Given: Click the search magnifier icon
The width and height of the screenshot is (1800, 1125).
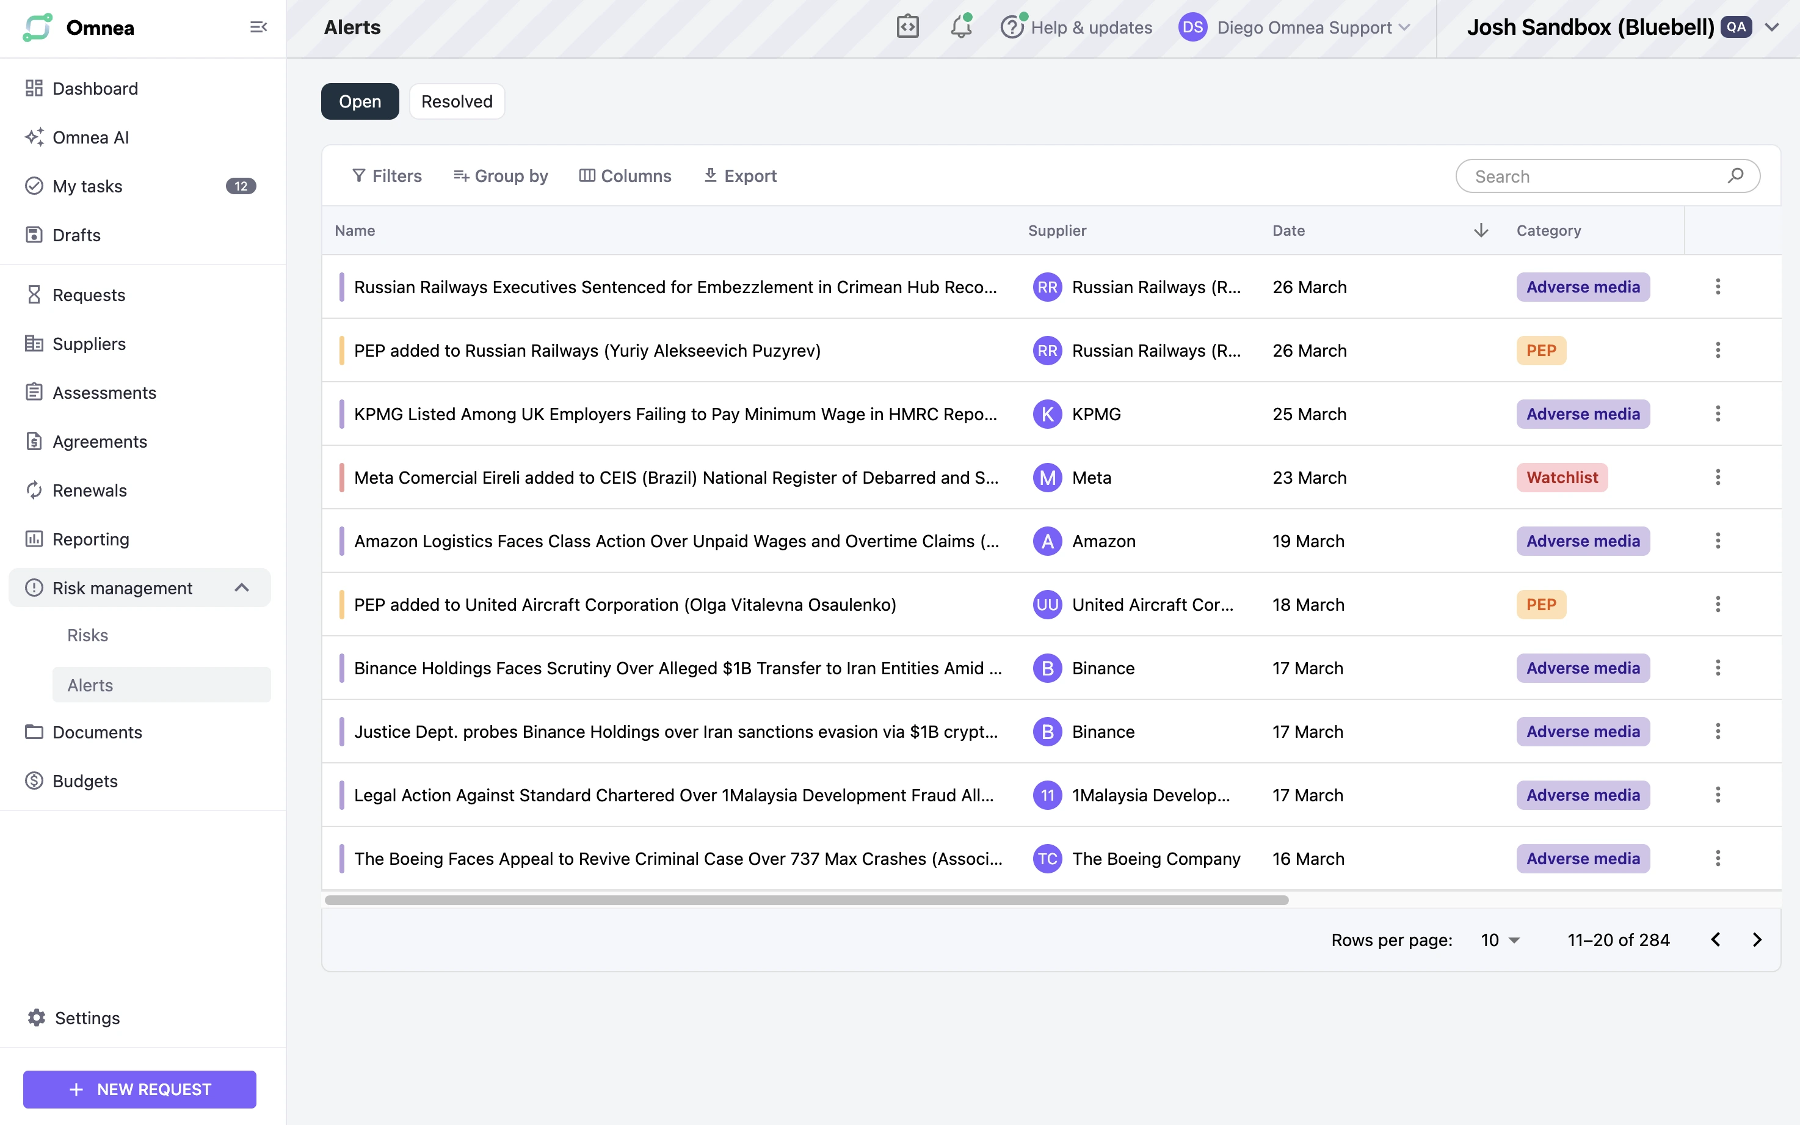Looking at the screenshot, I should coord(1735,176).
